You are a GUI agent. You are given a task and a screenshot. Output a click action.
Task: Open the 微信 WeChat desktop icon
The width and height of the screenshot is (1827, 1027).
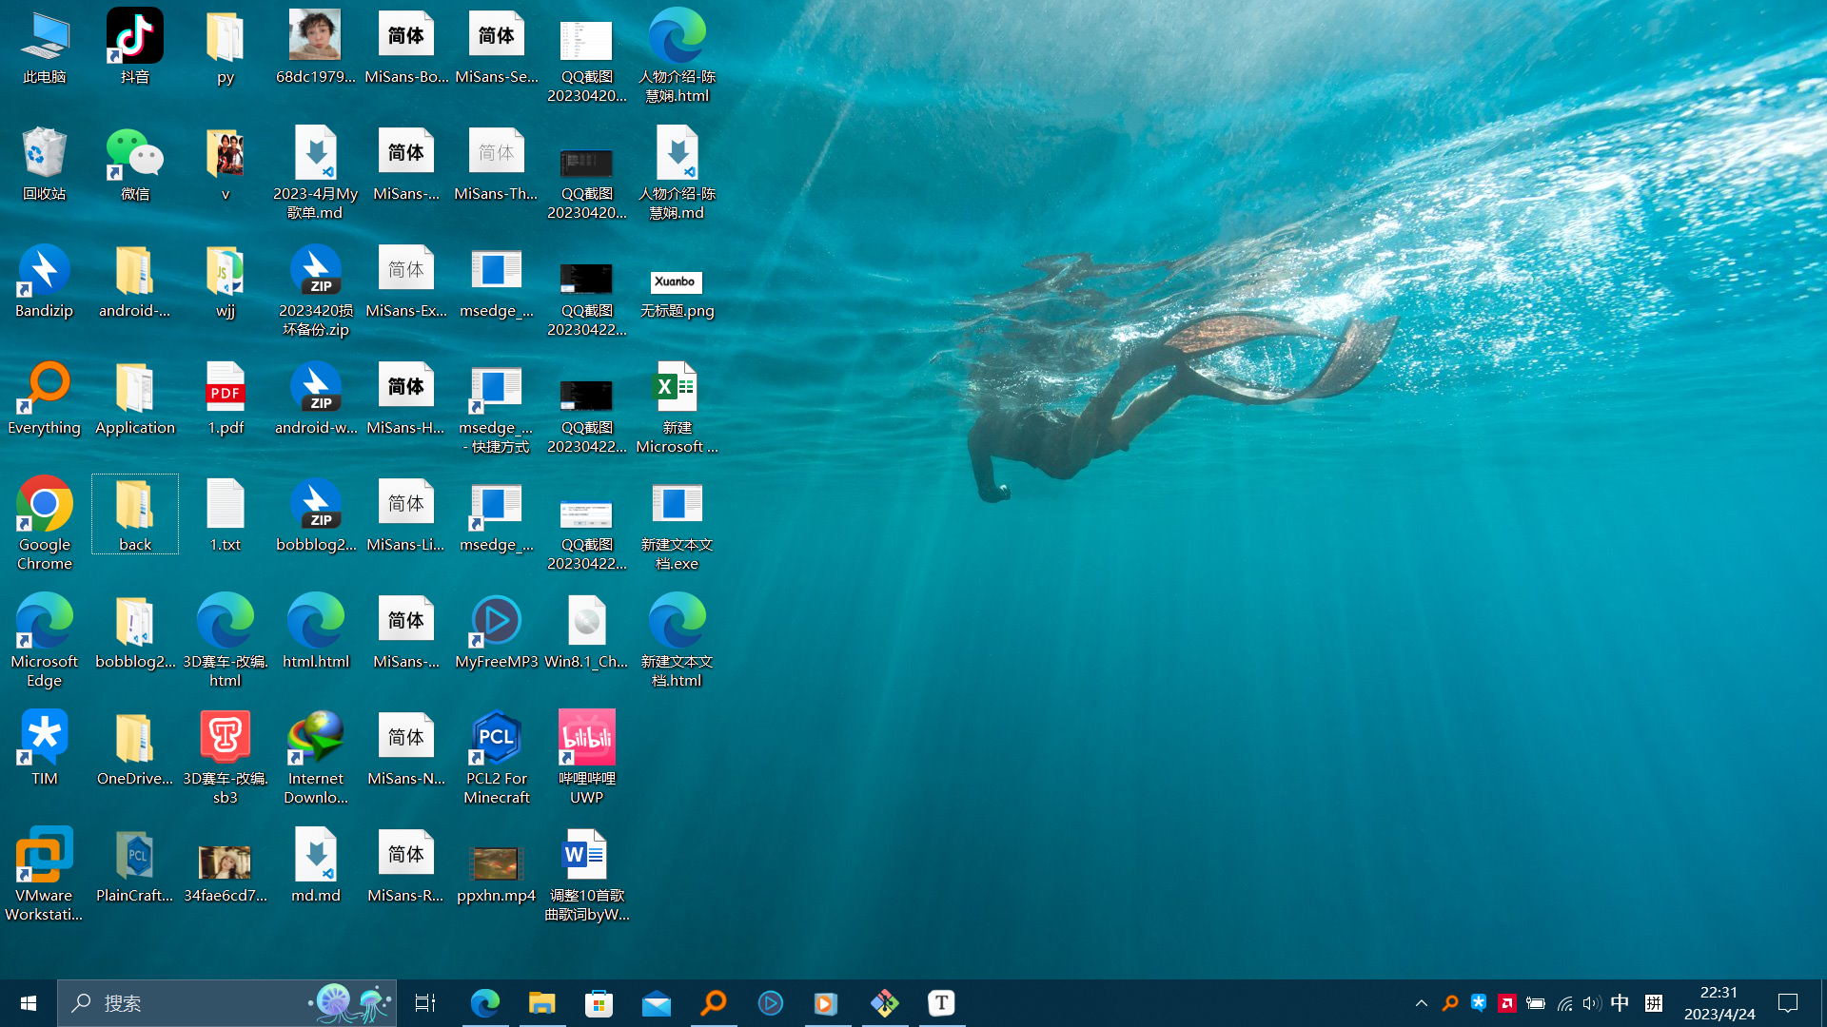coord(134,164)
